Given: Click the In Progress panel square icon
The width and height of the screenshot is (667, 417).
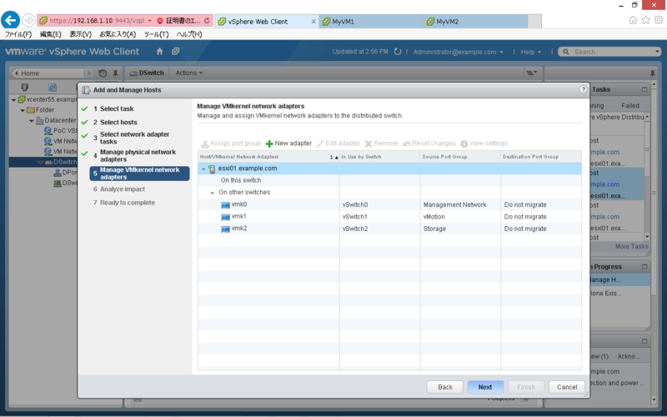Looking at the screenshot, I should point(644,267).
